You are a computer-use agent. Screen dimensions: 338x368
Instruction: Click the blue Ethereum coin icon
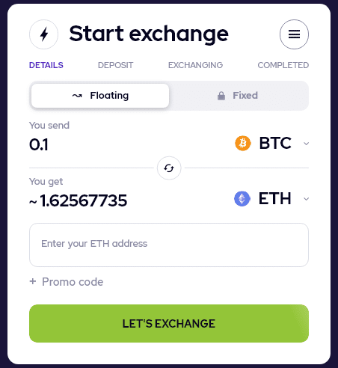(242, 199)
